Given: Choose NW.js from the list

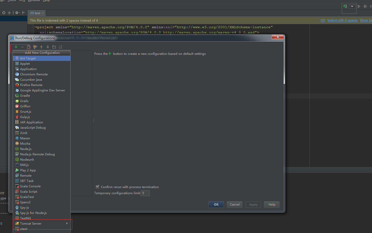Looking at the screenshot, I should [x=42, y=165].
